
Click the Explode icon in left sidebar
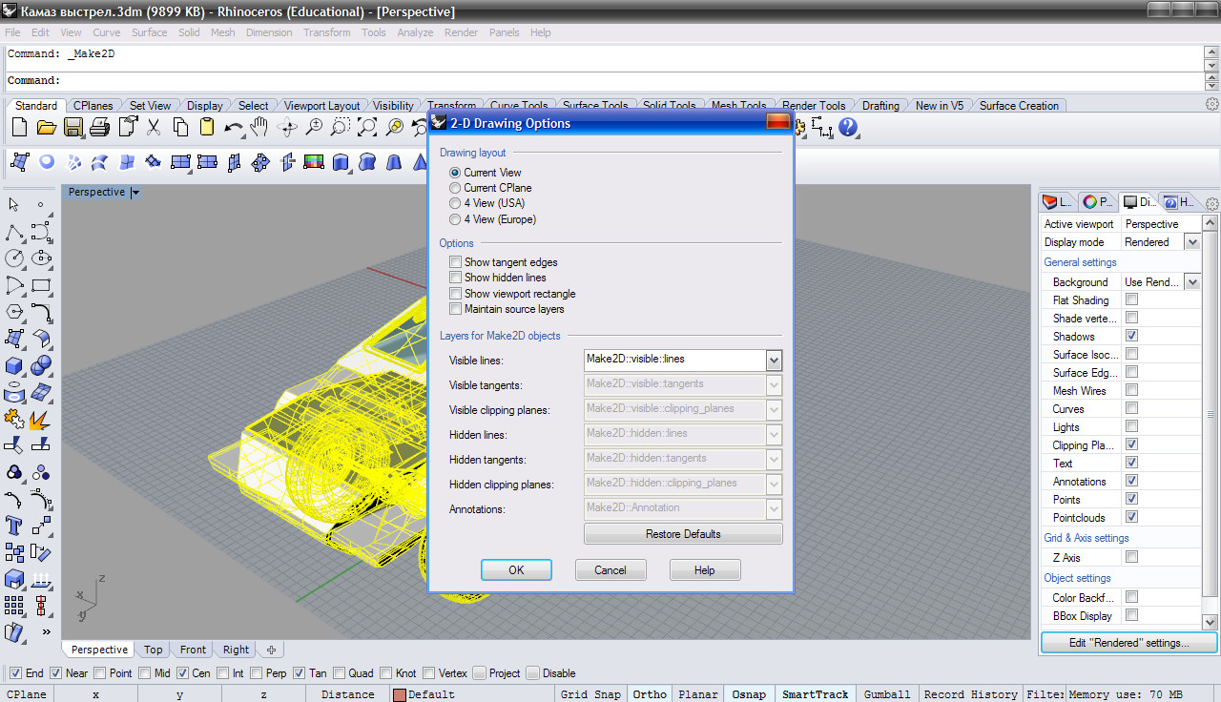point(40,418)
